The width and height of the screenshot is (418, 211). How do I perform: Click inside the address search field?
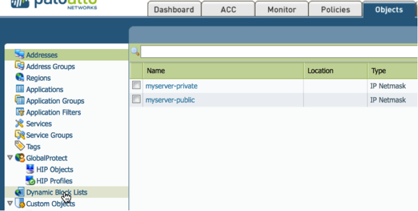coord(279,52)
